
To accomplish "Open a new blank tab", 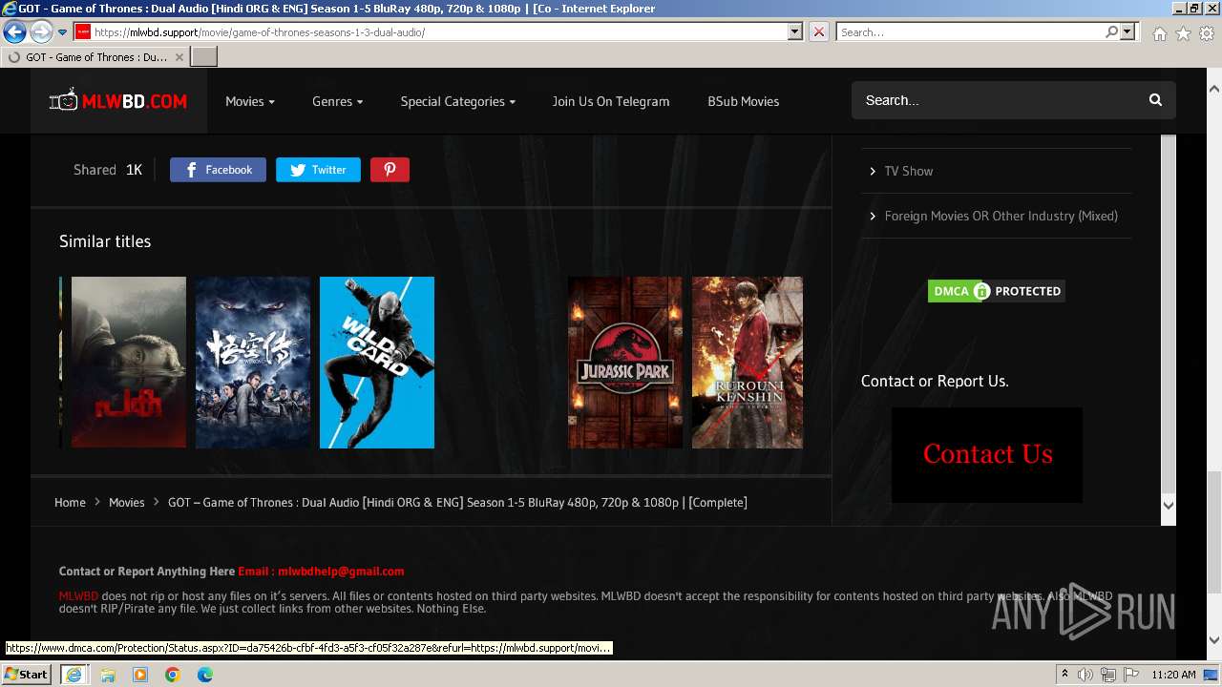I will 204,57.
